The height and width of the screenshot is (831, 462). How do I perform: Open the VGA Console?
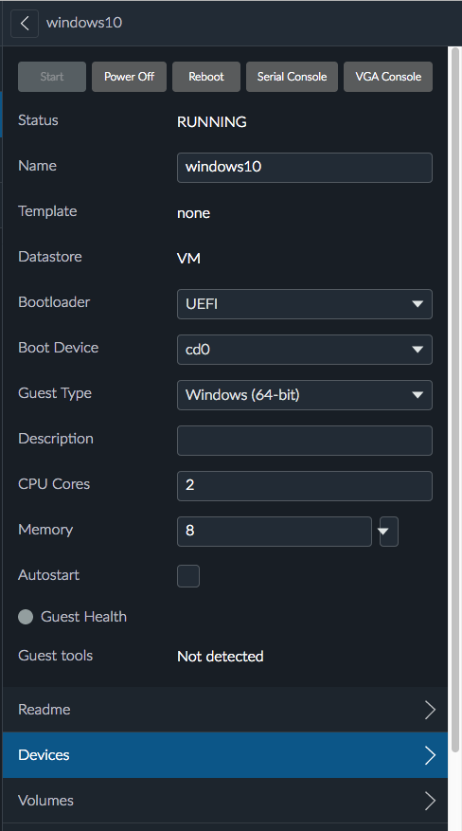pos(388,77)
